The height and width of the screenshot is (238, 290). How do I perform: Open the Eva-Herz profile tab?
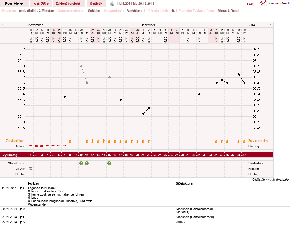[14, 4]
